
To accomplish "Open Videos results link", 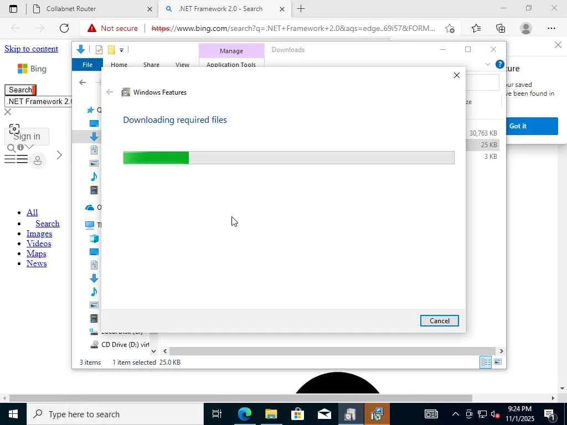I will pos(39,243).
